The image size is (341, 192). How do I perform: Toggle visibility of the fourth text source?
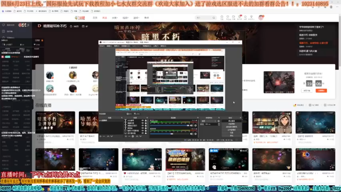143,128
